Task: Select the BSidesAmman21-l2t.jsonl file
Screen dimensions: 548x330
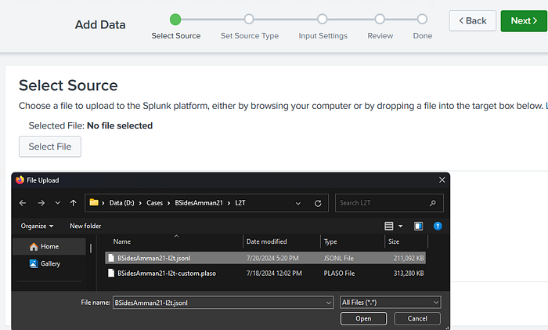Action: point(265,258)
